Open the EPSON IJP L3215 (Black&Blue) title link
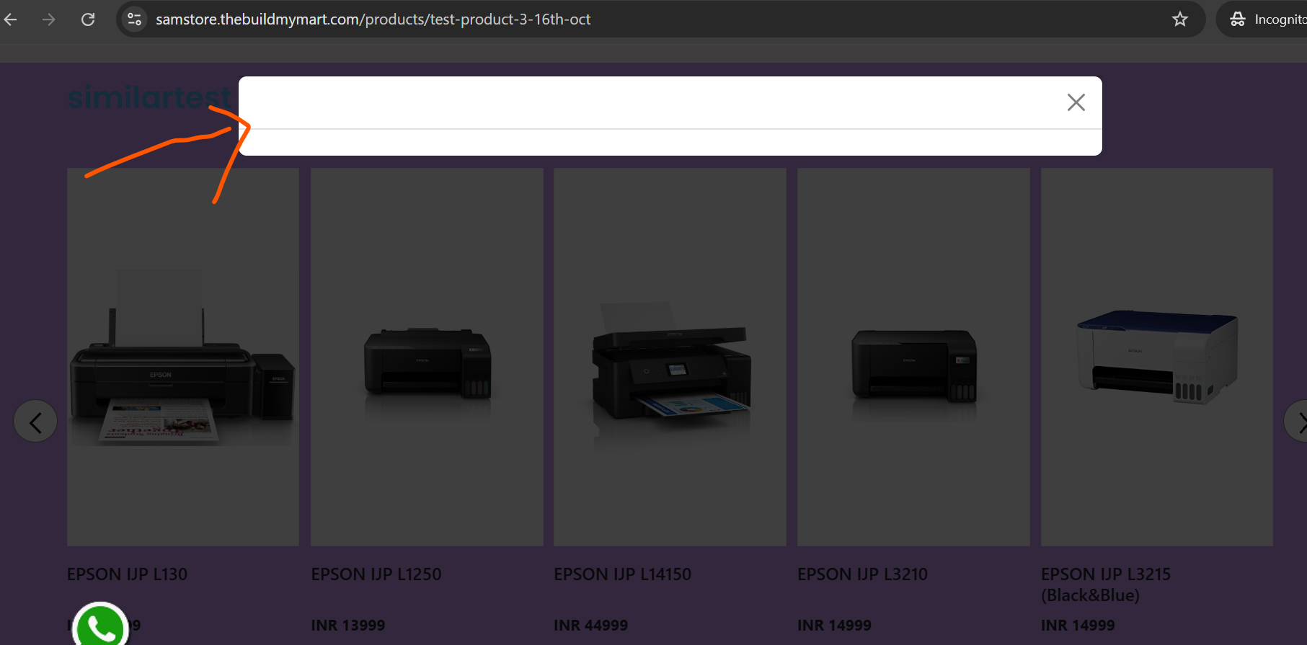The image size is (1307, 645). (x=1106, y=584)
